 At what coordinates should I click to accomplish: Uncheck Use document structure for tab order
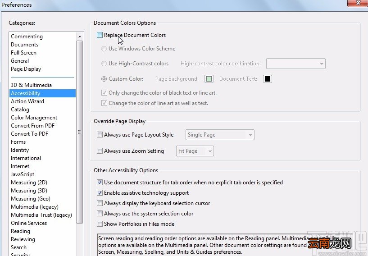pos(100,182)
